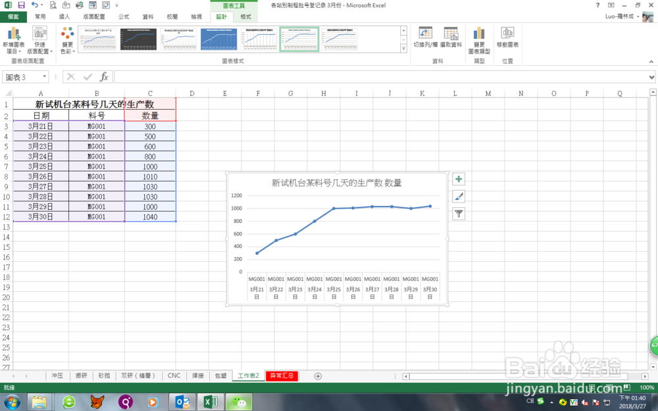Select the row 15 header
The height and width of the screenshot is (411, 658).
7,247
